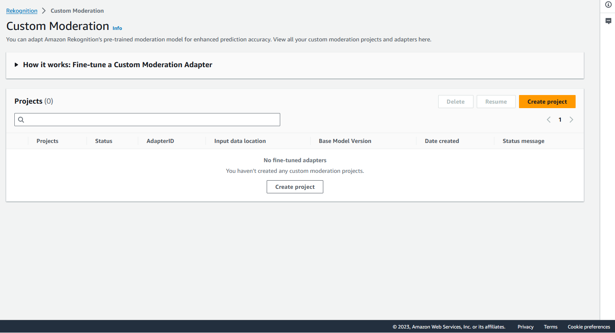Open the Rekognition breadcrumb link
Image resolution: width=615 pixels, height=333 pixels.
21,11
